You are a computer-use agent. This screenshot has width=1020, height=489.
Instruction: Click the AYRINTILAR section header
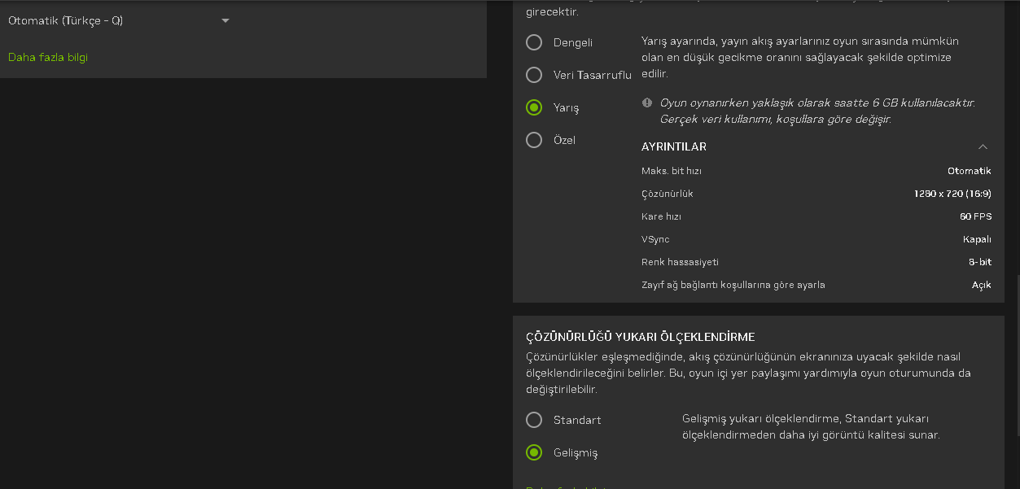(x=674, y=147)
